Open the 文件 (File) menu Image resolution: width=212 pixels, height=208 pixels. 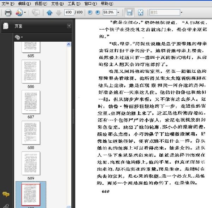(x=8, y=4)
